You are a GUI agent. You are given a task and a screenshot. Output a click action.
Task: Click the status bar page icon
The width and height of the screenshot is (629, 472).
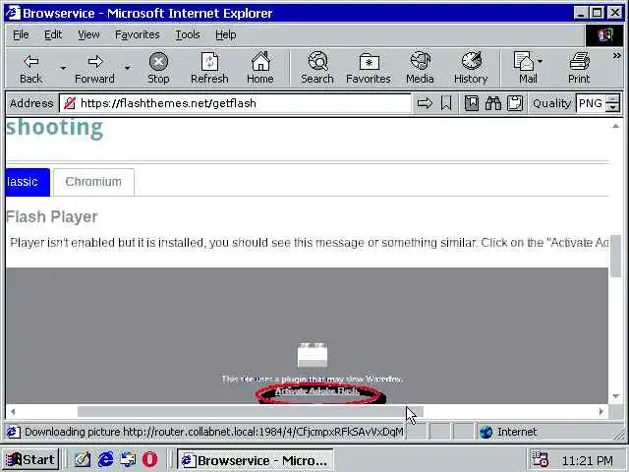[13, 432]
